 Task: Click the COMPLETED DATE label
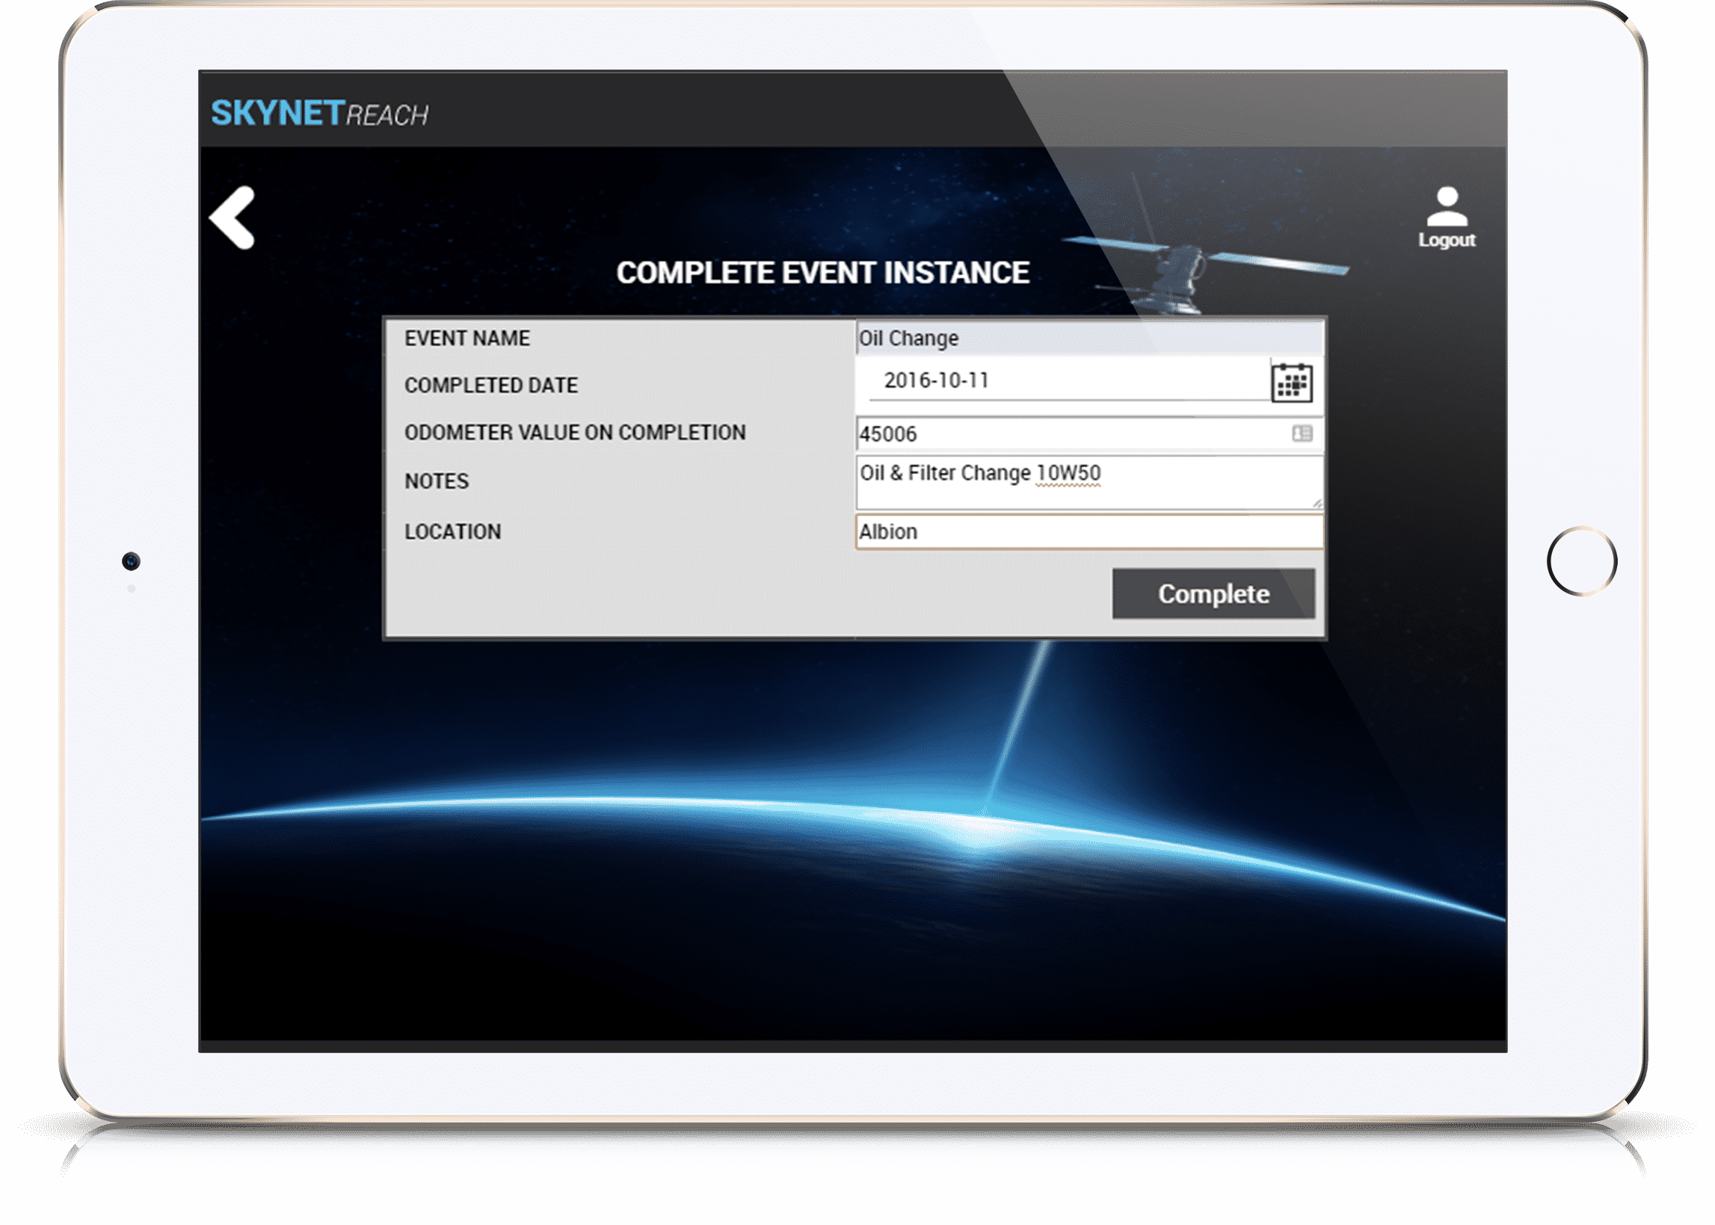pos(490,385)
